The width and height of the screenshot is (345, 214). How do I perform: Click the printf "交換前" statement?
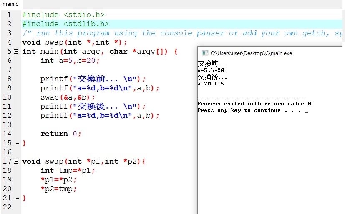pyautogui.click(x=93, y=79)
